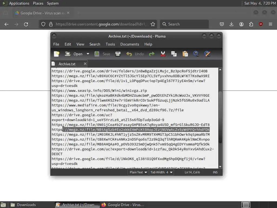Click the mega.nz 1M03RKJL link line
This screenshot has width=277, height=208.
click(x=131, y=135)
